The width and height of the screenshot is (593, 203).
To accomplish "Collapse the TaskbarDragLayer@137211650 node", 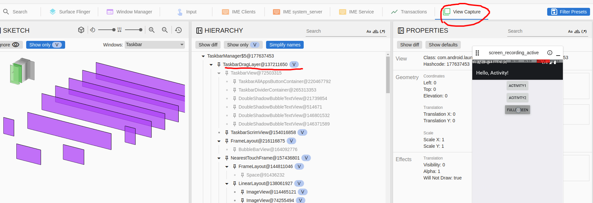I will pos(211,65).
